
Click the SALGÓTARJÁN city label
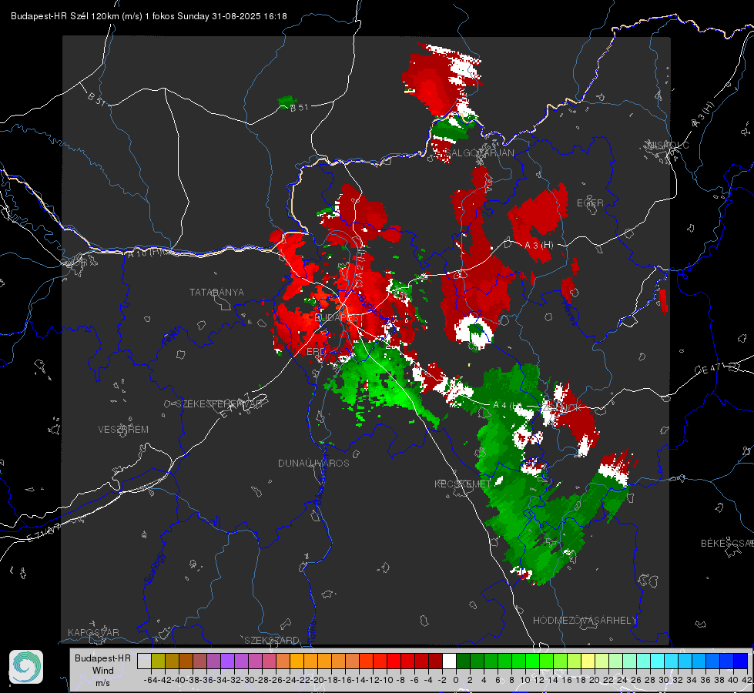tap(479, 153)
